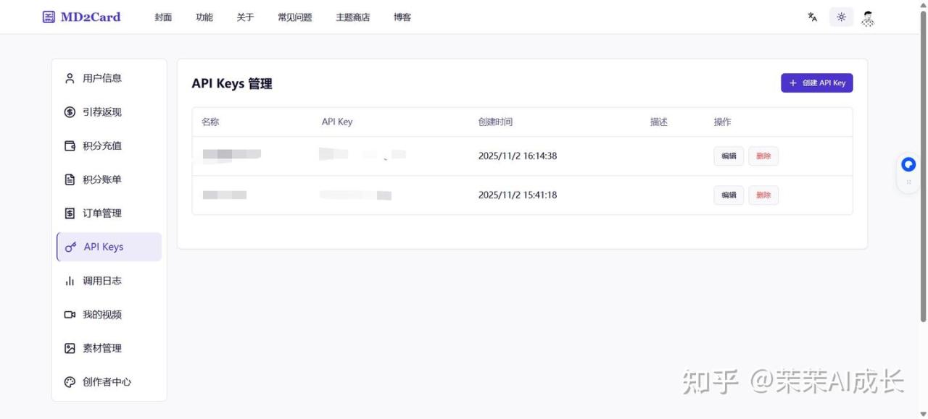
Task: Click the floating chat support icon
Action: pos(908,165)
